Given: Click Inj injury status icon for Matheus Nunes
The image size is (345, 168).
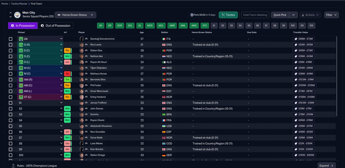Looking at the screenshot, I should (x=67, y=74).
